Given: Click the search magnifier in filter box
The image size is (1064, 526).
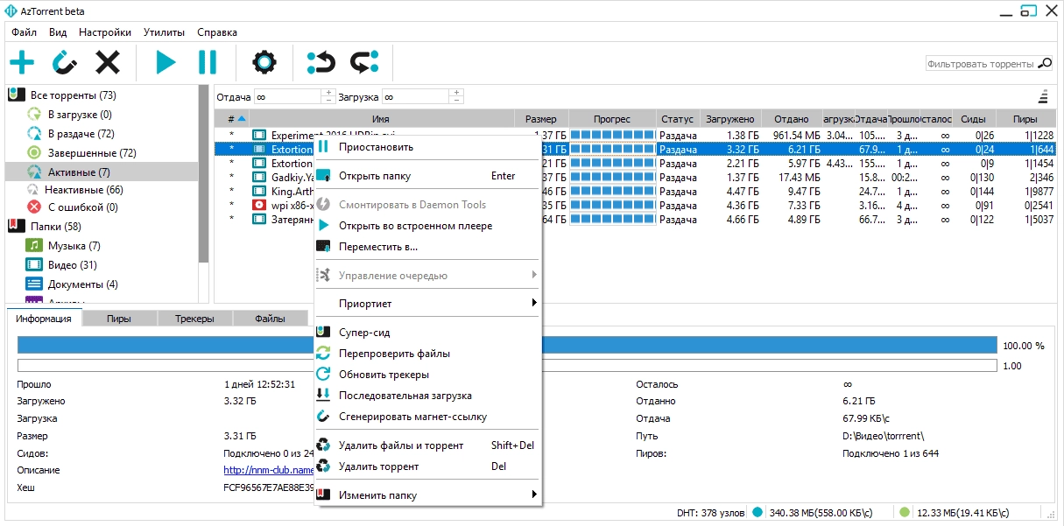Looking at the screenshot, I should tap(1045, 64).
